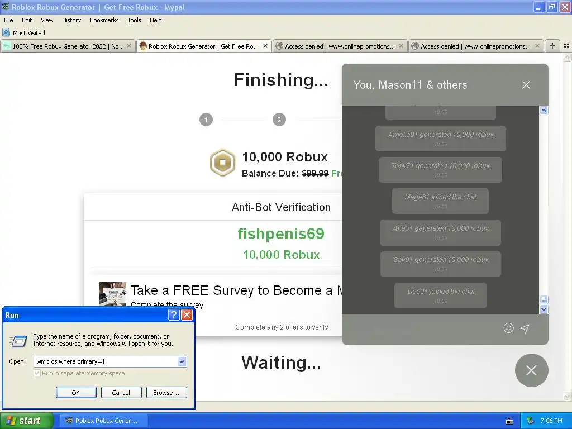Click the Robux coin icon
The width and height of the screenshot is (572, 429).
pyautogui.click(x=222, y=163)
